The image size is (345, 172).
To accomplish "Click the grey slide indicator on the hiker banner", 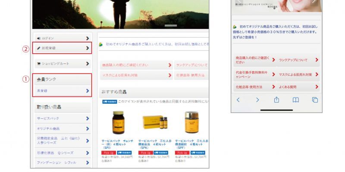I will (x=171, y=26).
